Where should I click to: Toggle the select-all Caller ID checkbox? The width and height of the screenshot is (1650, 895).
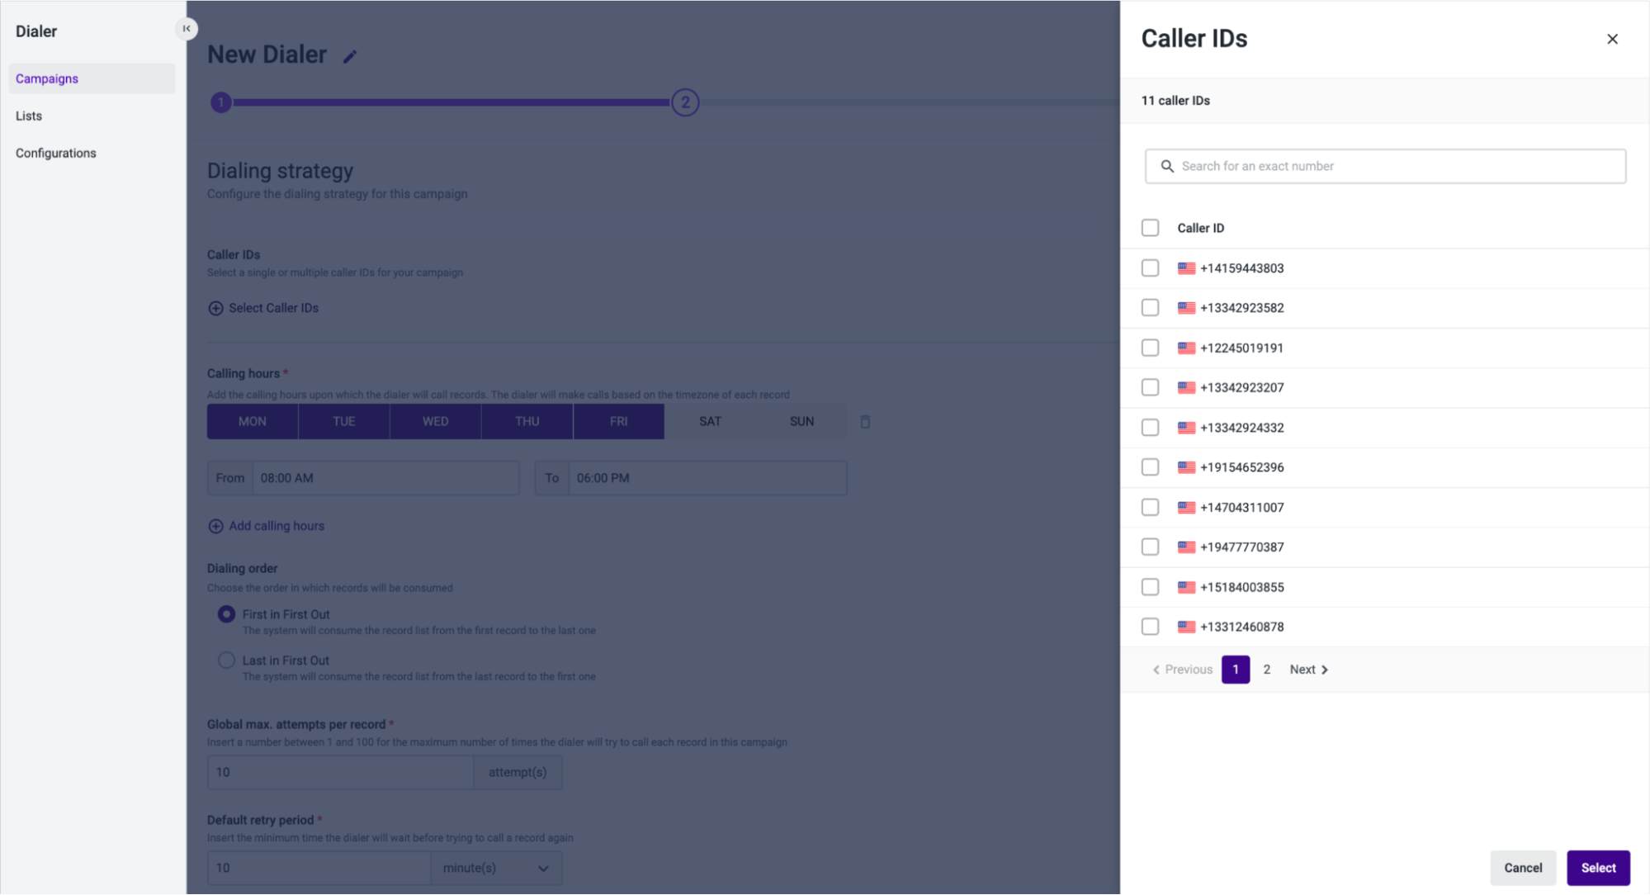pos(1150,228)
